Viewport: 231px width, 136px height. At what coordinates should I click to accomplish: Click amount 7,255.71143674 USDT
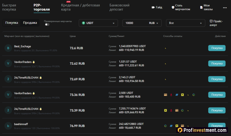[x=132, y=108]
